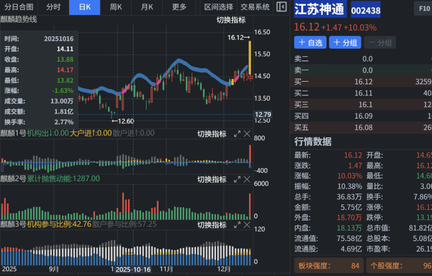
Task: Switch to the 分时 intraday tab
Action: [x=54, y=7]
